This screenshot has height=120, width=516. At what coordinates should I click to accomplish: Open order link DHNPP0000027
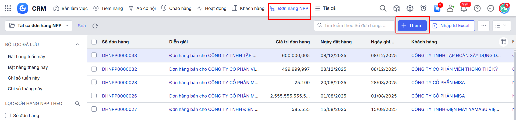pyautogui.click(x=119, y=109)
